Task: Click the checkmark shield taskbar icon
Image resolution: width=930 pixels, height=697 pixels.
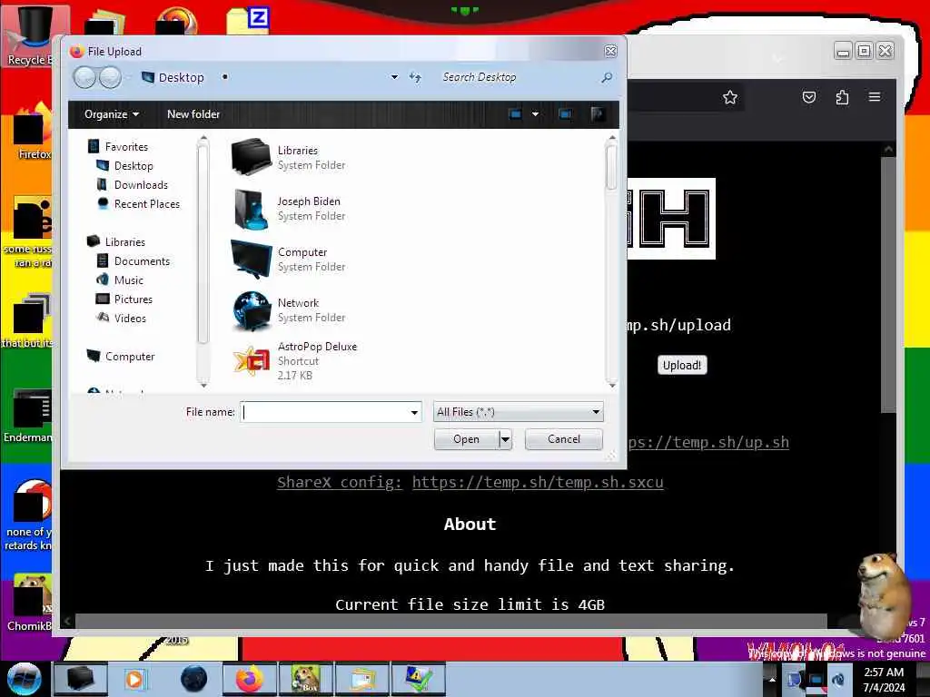Action: (418, 679)
